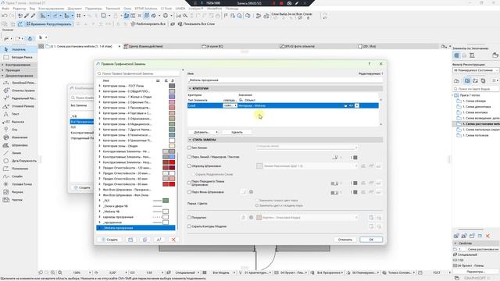Open the Документ menu
This screenshot has height=281, width=500.
[75, 9]
